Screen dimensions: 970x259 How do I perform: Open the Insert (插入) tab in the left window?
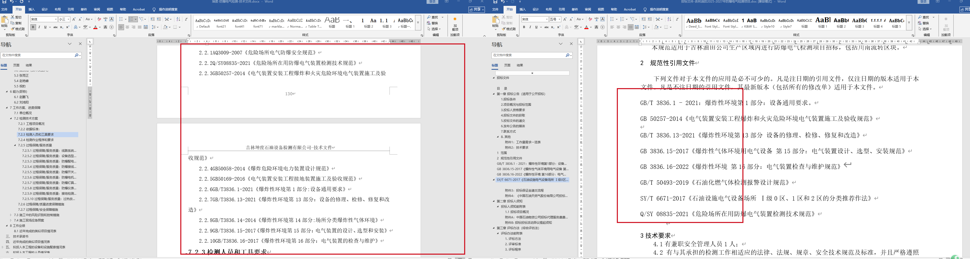pyautogui.click(x=32, y=9)
